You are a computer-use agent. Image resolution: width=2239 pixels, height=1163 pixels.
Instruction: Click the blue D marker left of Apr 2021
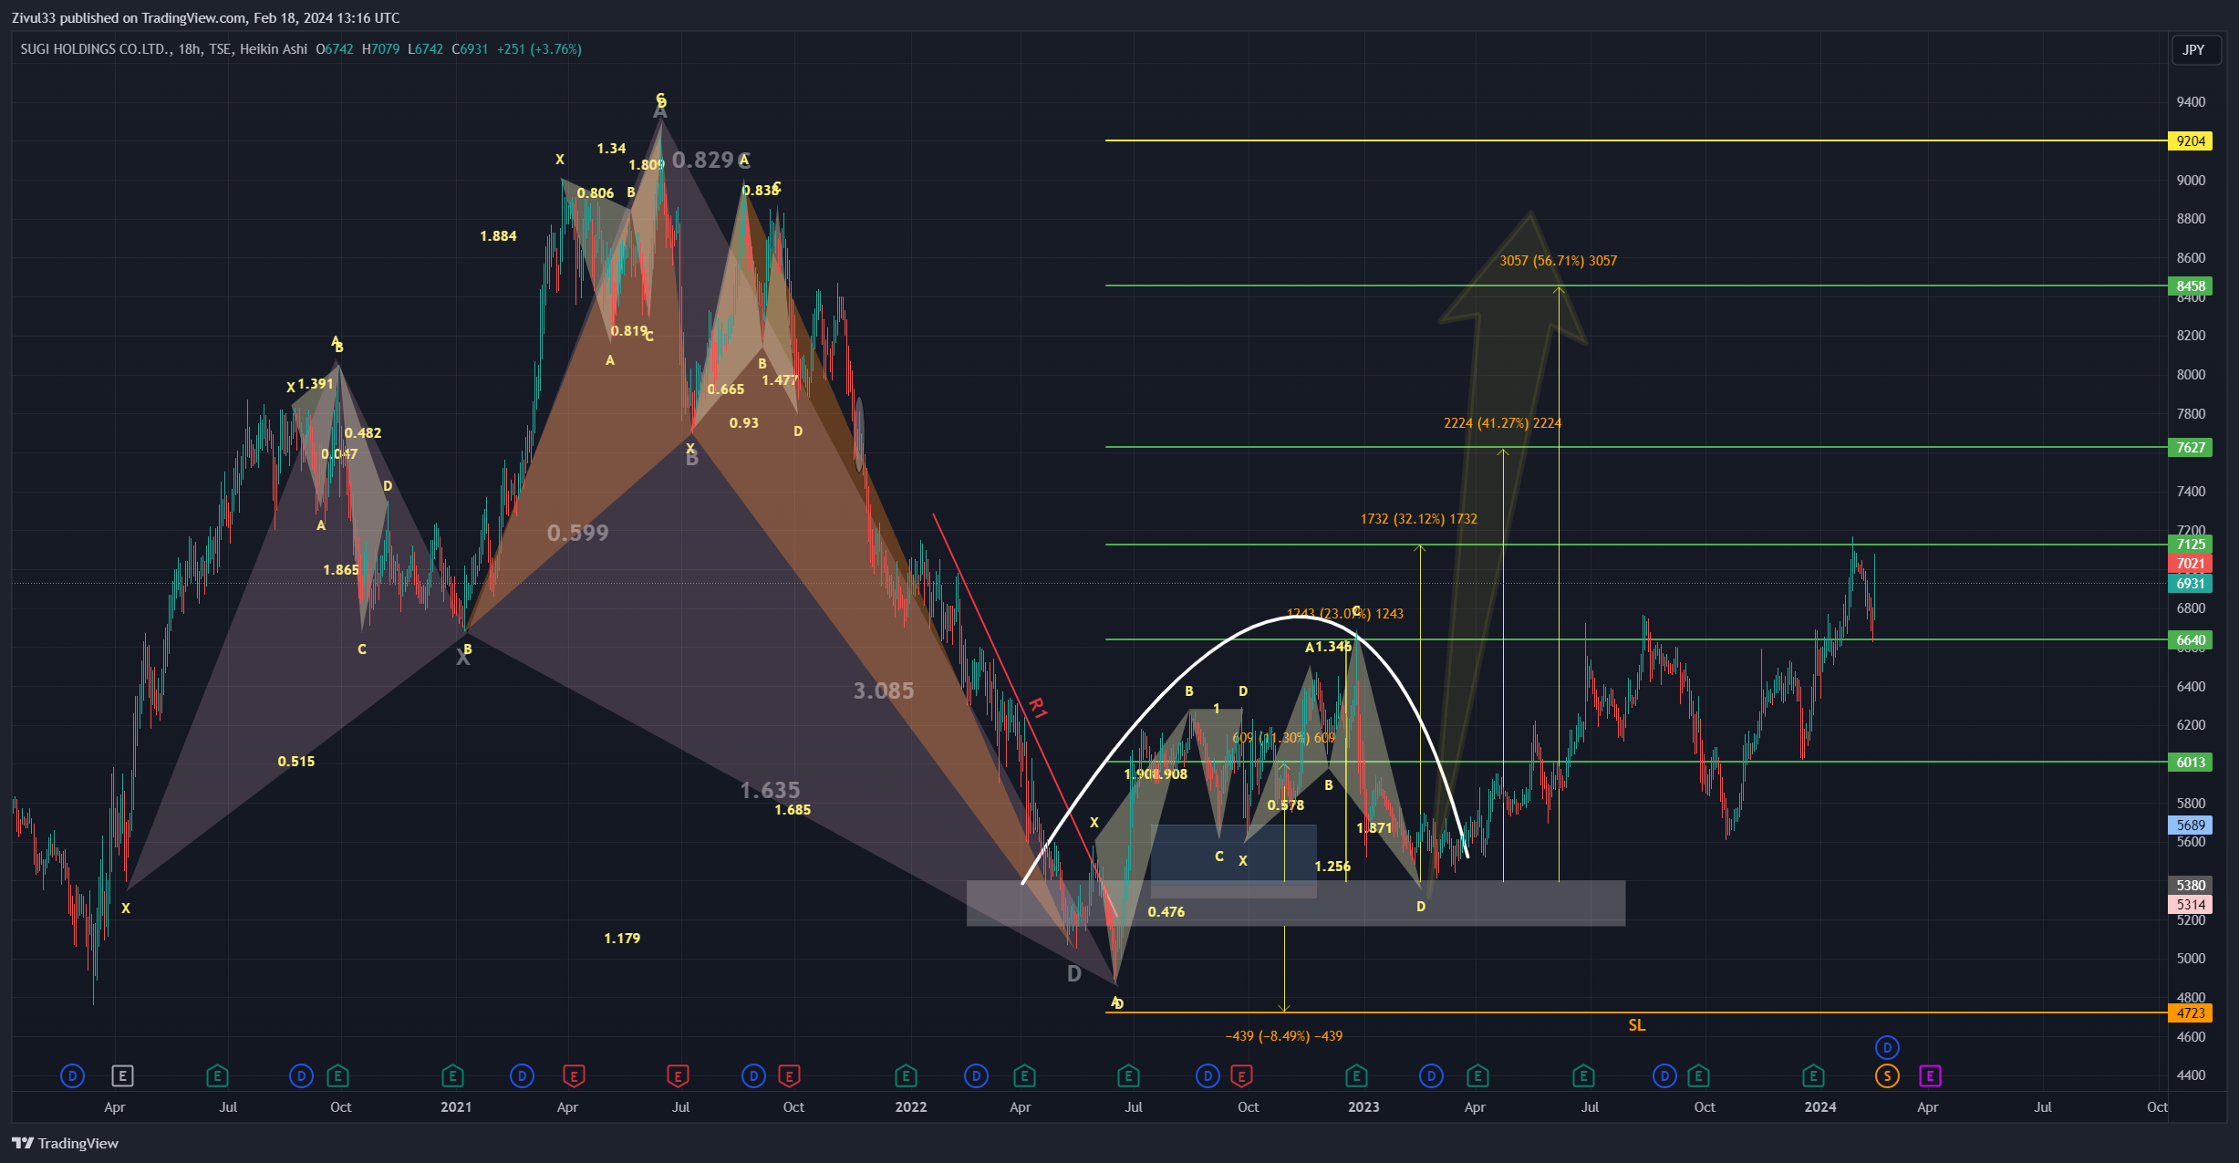(x=522, y=1076)
